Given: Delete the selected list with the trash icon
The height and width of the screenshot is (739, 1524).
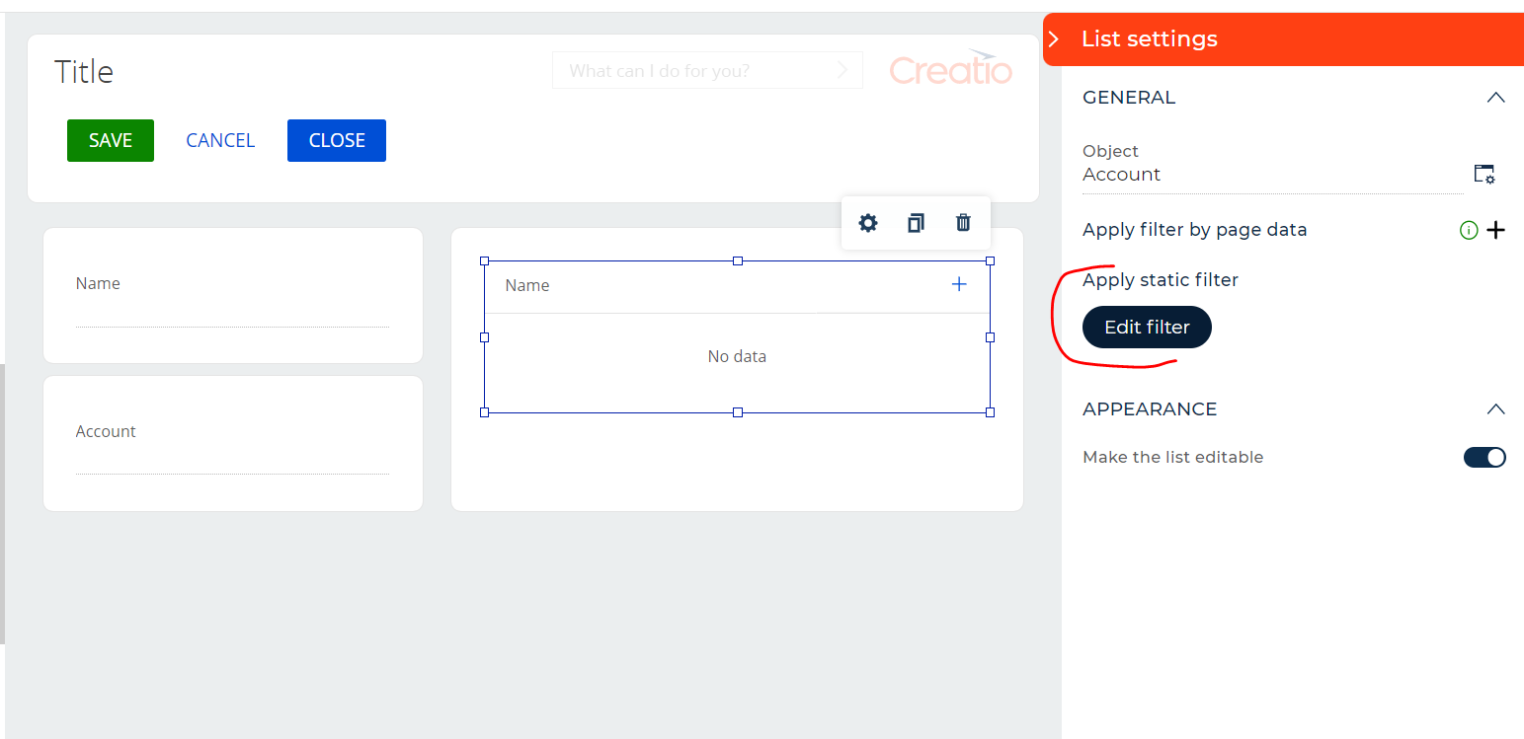Looking at the screenshot, I should pos(963,223).
